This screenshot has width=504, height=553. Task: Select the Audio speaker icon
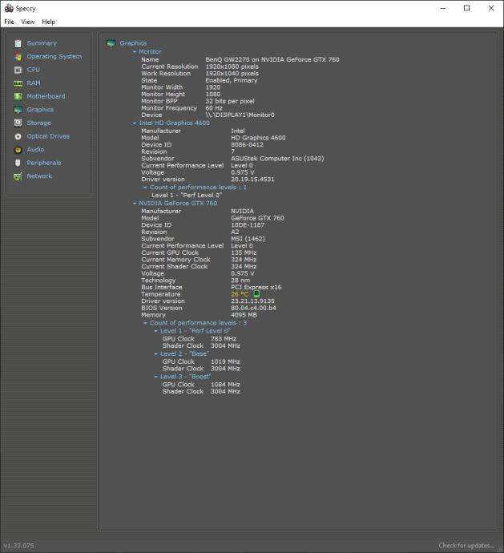point(18,149)
